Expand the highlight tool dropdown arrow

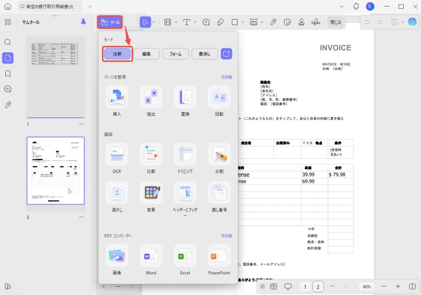(176, 22)
